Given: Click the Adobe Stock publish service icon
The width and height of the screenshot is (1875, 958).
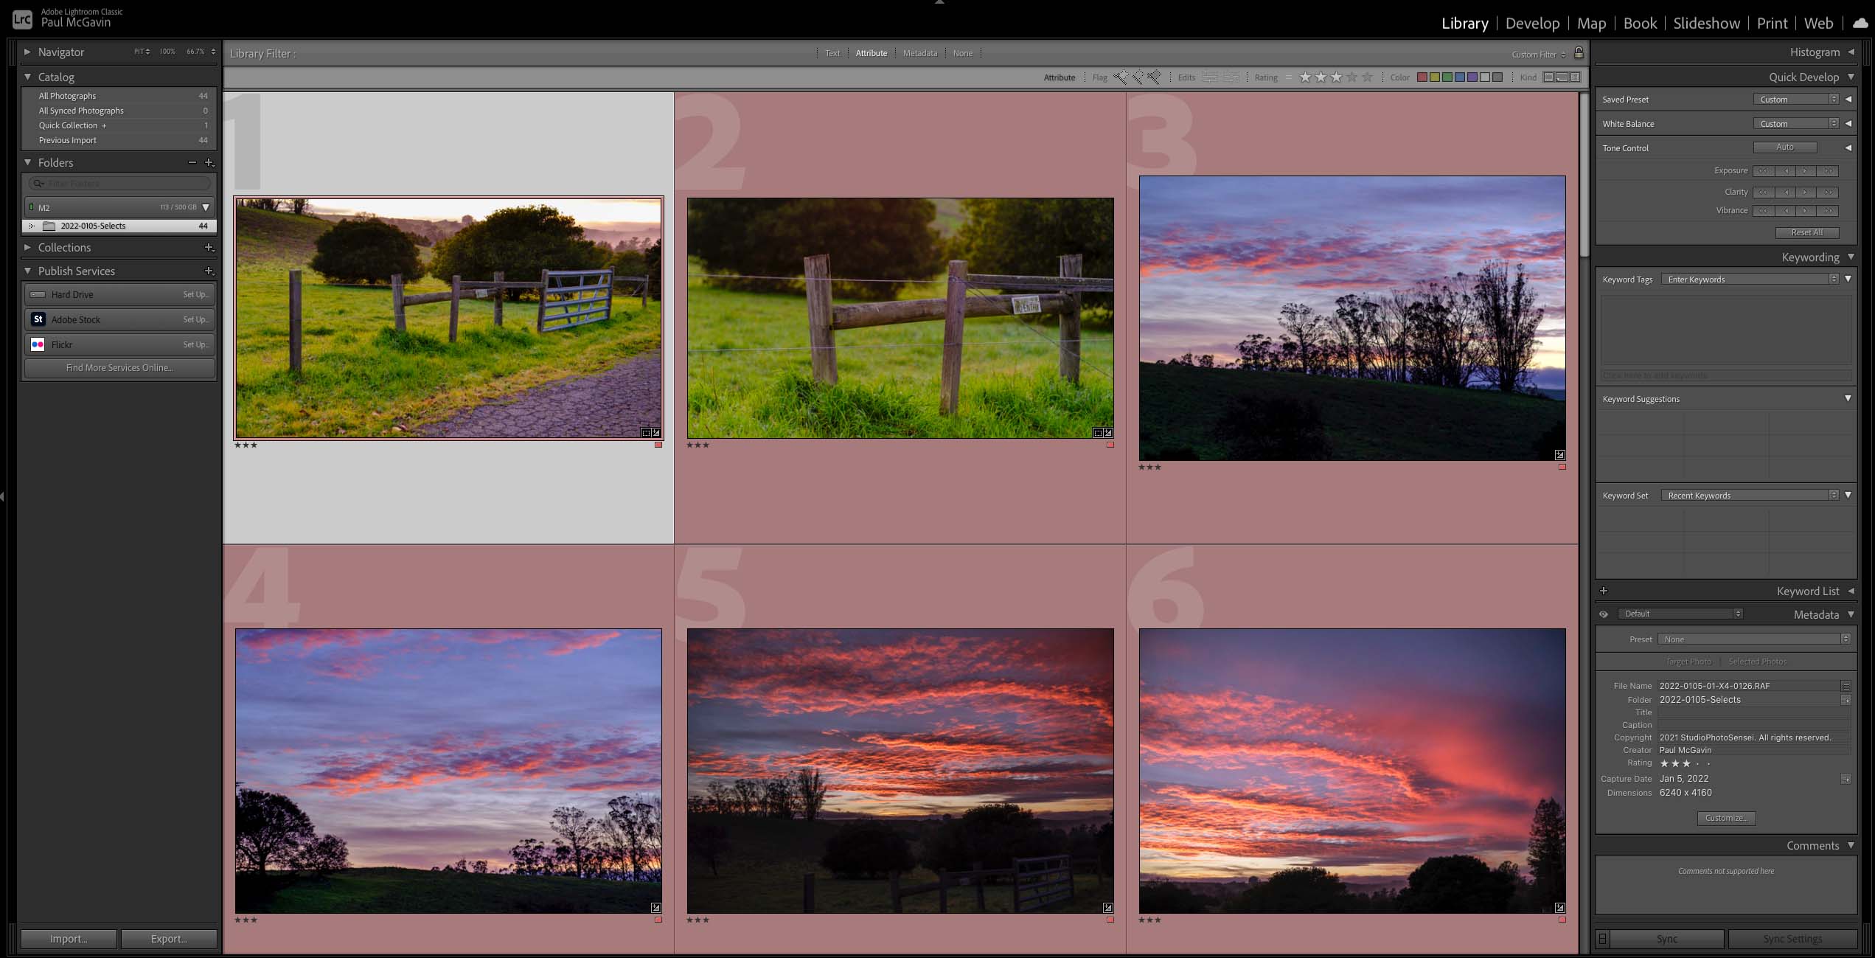Looking at the screenshot, I should pyautogui.click(x=38, y=319).
